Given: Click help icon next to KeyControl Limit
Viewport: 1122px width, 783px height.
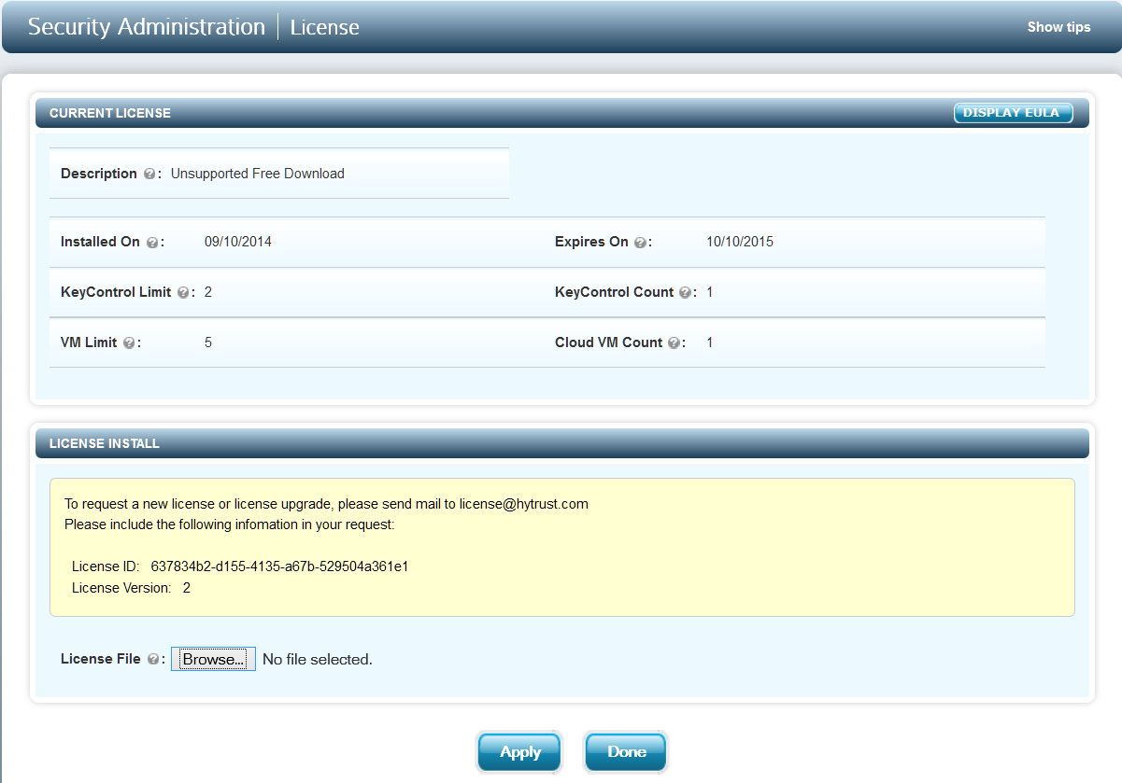Looking at the screenshot, I should [183, 293].
